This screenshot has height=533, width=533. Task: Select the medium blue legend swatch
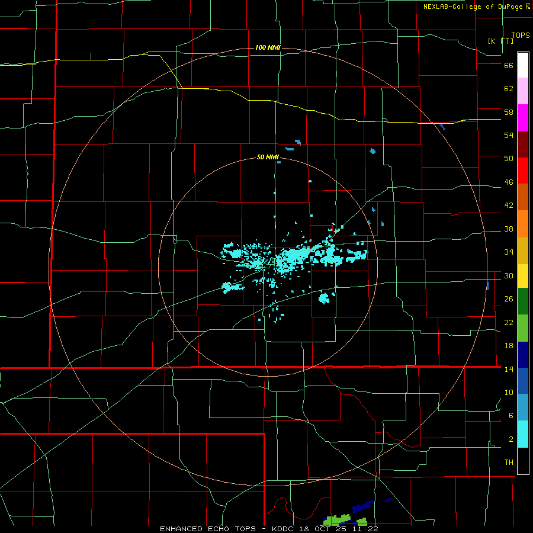click(523, 381)
